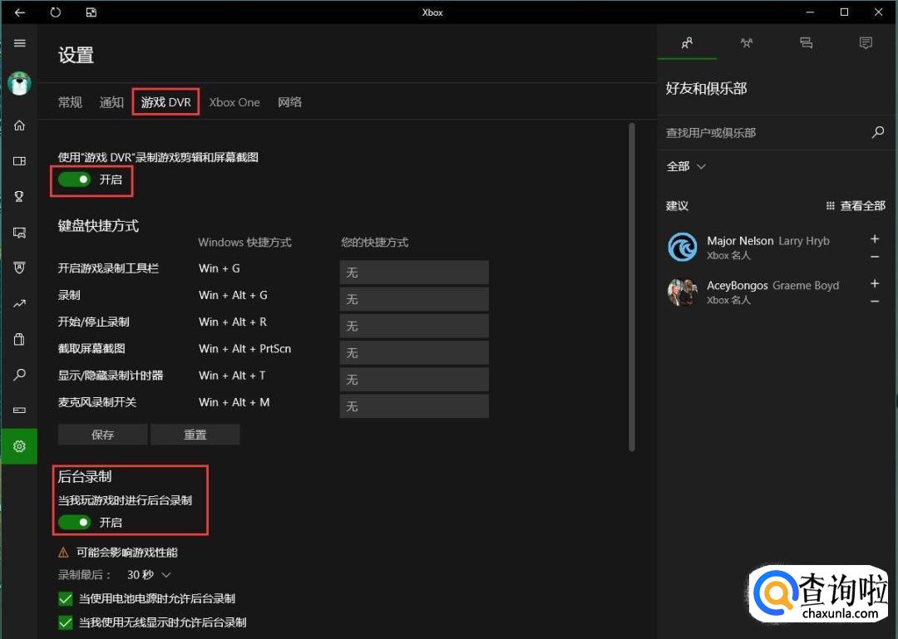Switch to Parties tab icon in right panel
This screenshot has height=639, width=898.
coord(746,43)
